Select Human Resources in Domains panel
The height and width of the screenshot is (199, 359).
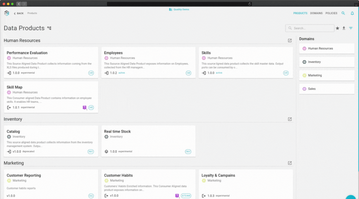[x=327, y=48]
